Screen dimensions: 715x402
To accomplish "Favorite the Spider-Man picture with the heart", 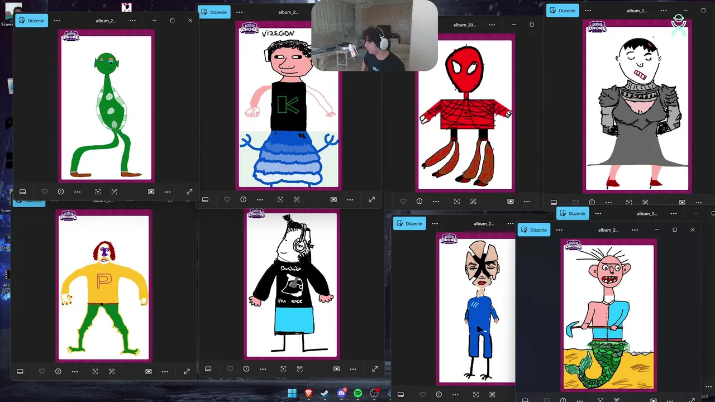I will [x=403, y=201].
